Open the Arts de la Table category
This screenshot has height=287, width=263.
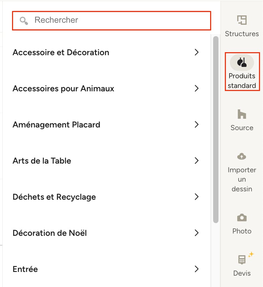106,161
